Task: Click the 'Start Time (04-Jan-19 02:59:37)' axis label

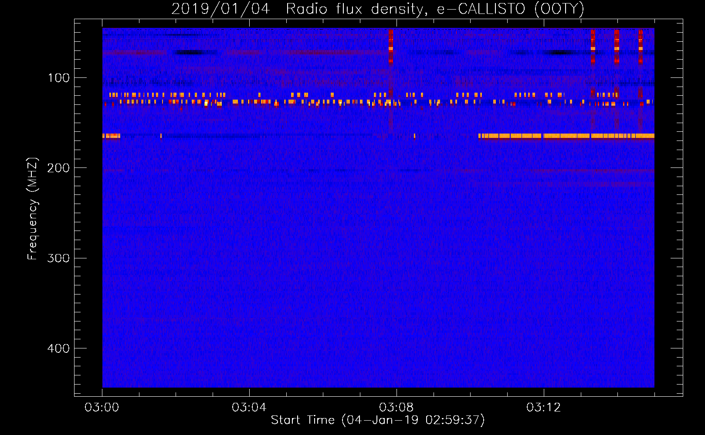Action: [x=378, y=420]
